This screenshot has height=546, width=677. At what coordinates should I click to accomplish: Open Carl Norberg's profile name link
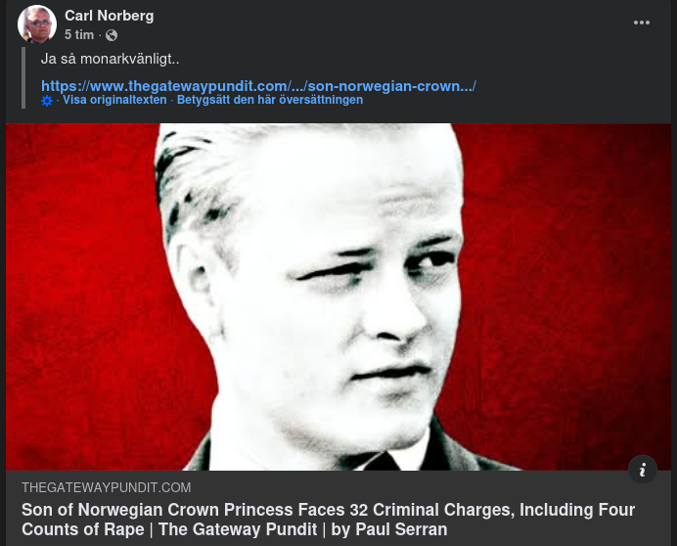point(110,16)
